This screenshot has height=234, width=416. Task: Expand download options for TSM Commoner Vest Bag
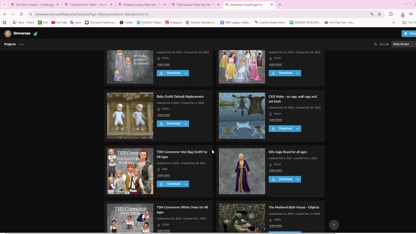point(186,184)
